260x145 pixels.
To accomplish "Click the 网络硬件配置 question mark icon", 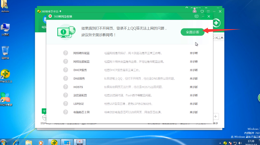I will click(66, 53).
